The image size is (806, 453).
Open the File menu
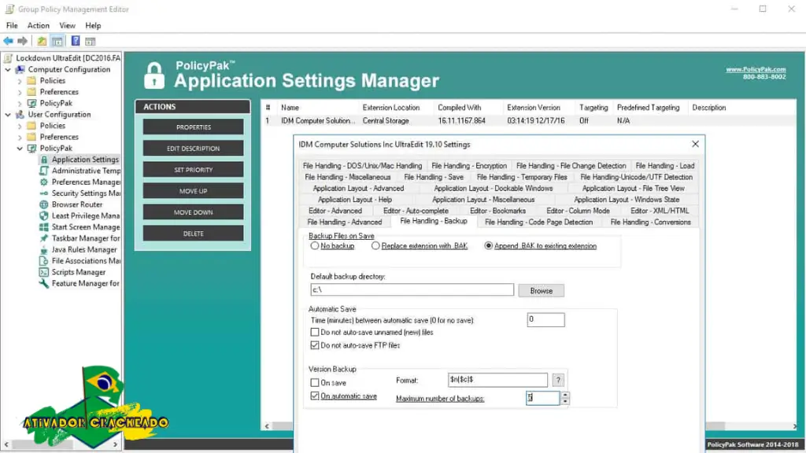point(12,26)
